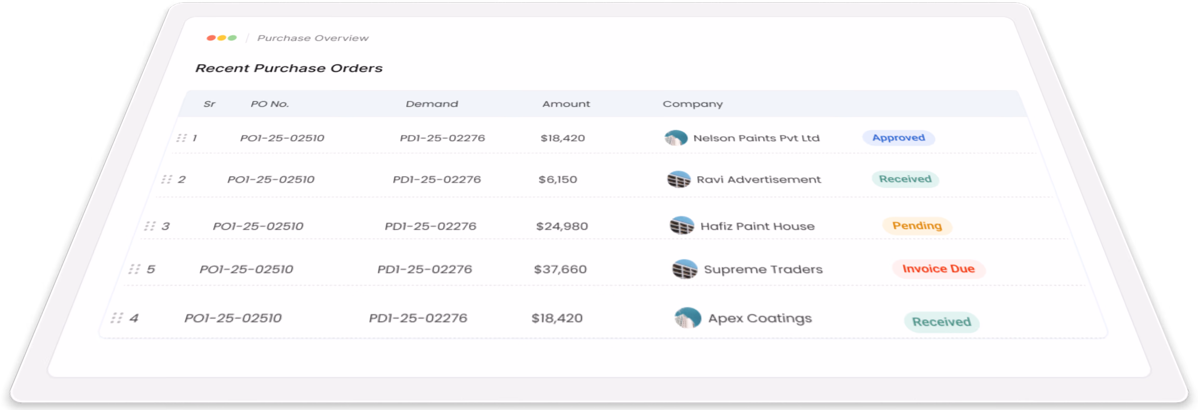The image size is (1198, 410).
Task: Click the Approved status badge
Action: point(898,138)
